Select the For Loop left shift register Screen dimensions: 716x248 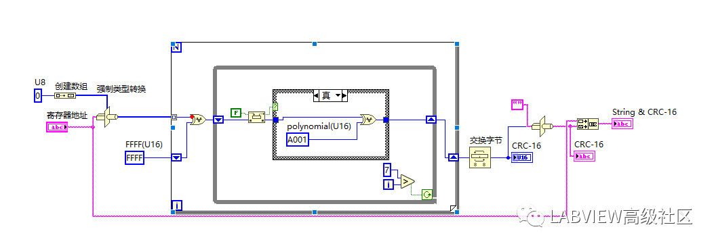pyautogui.click(x=176, y=157)
